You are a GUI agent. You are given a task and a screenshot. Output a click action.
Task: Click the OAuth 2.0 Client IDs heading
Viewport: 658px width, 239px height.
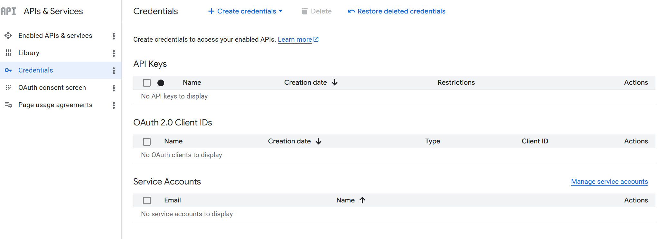tap(173, 123)
